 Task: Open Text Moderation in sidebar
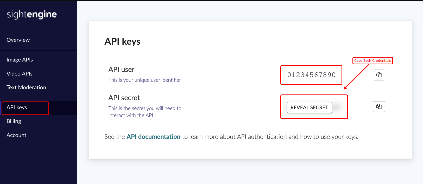pos(26,87)
